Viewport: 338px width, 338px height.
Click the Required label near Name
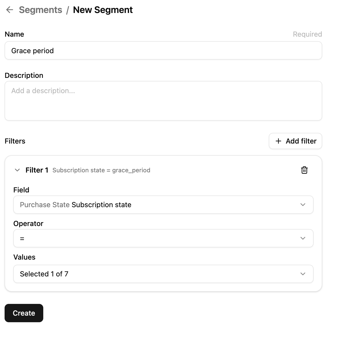pos(307,34)
